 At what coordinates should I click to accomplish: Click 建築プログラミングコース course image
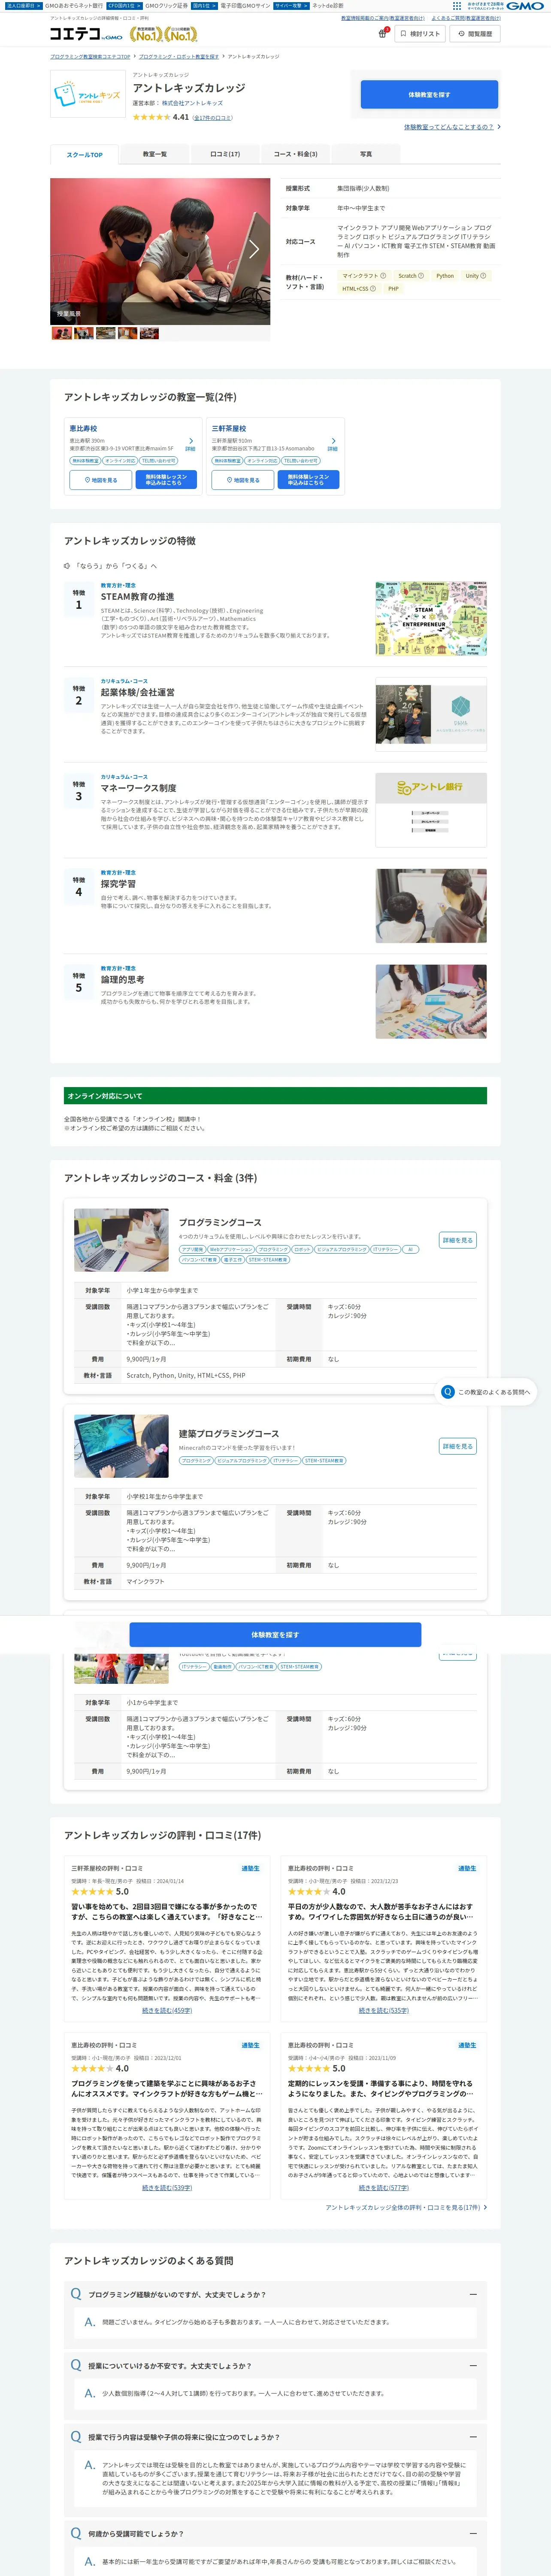[121, 1446]
